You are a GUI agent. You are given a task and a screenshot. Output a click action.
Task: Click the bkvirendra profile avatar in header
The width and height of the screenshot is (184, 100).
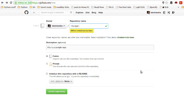tap(148, 13)
